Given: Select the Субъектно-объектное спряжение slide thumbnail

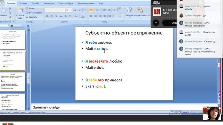Looking at the screenshot, I should click(x=13, y=61).
